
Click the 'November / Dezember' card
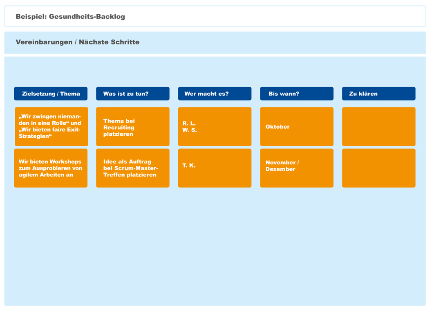[297, 168]
